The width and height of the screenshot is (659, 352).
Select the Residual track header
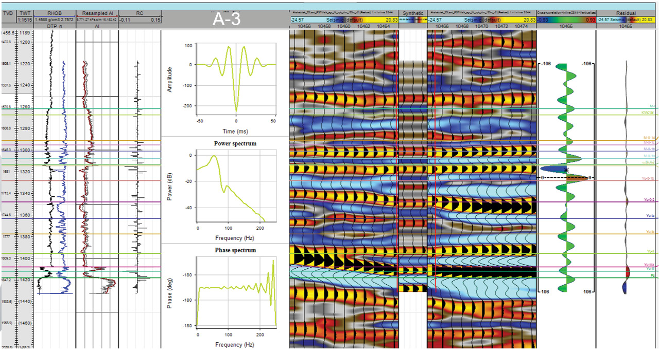(626, 13)
